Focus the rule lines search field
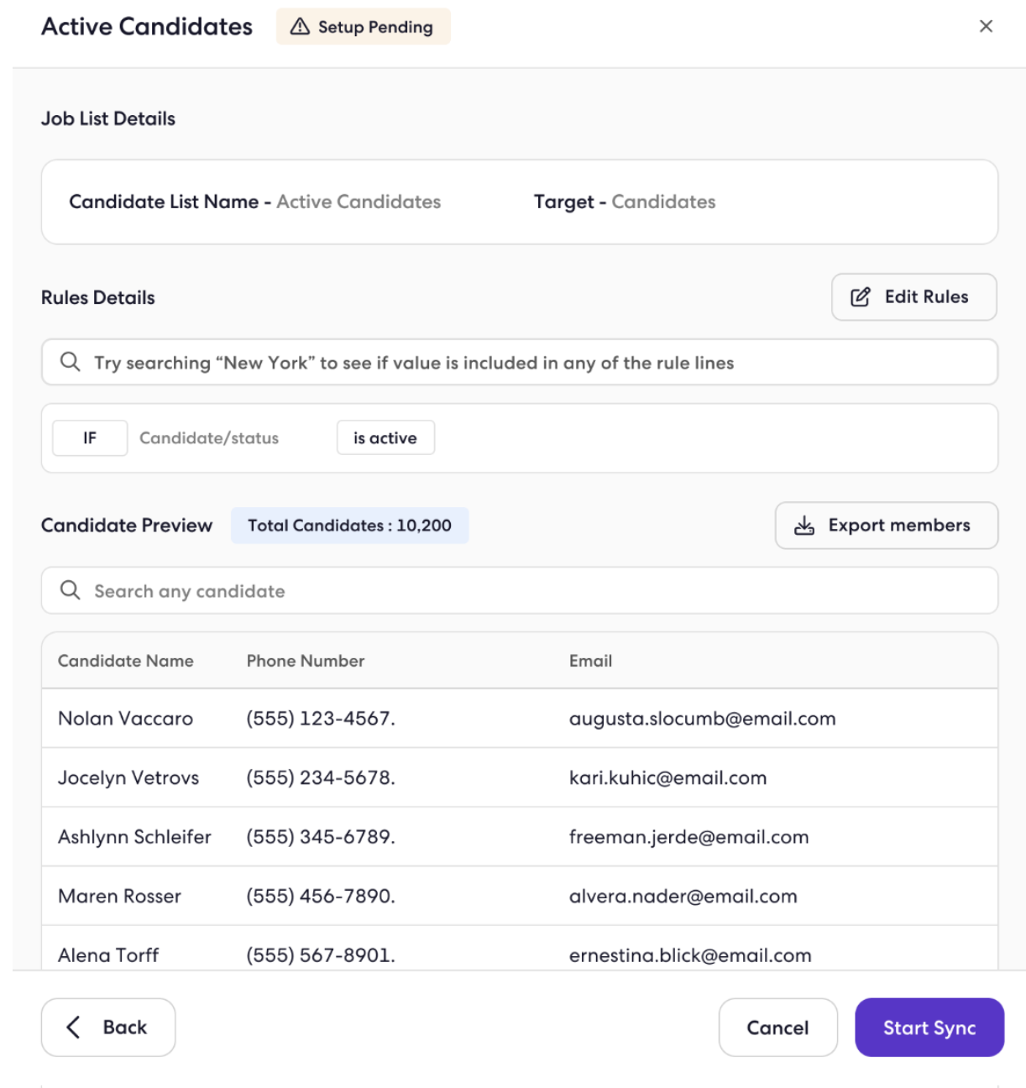The width and height of the screenshot is (1026, 1088). 520,362
